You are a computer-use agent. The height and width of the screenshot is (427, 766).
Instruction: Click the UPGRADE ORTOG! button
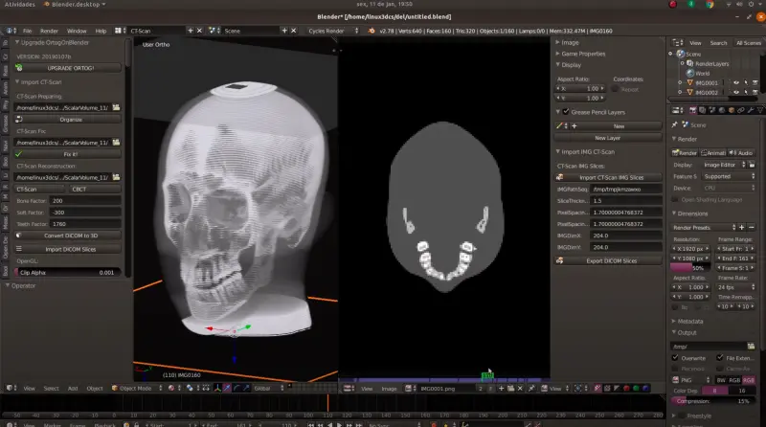tap(68, 68)
